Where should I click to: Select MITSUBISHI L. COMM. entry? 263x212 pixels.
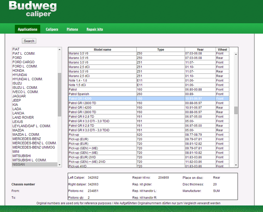point(35,160)
